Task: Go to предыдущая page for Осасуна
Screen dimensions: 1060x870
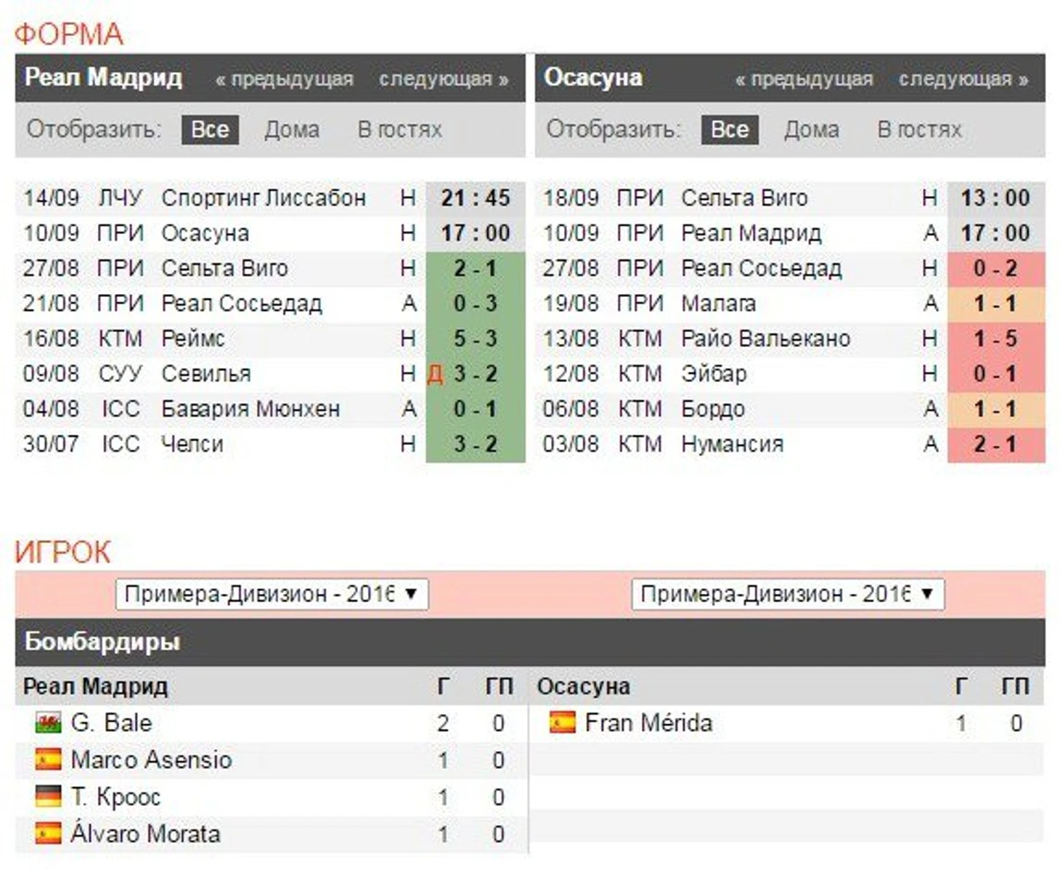Action: click(x=804, y=78)
